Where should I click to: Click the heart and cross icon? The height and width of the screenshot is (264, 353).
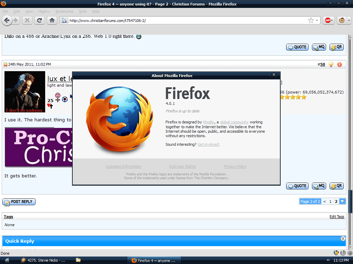[50, 106]
